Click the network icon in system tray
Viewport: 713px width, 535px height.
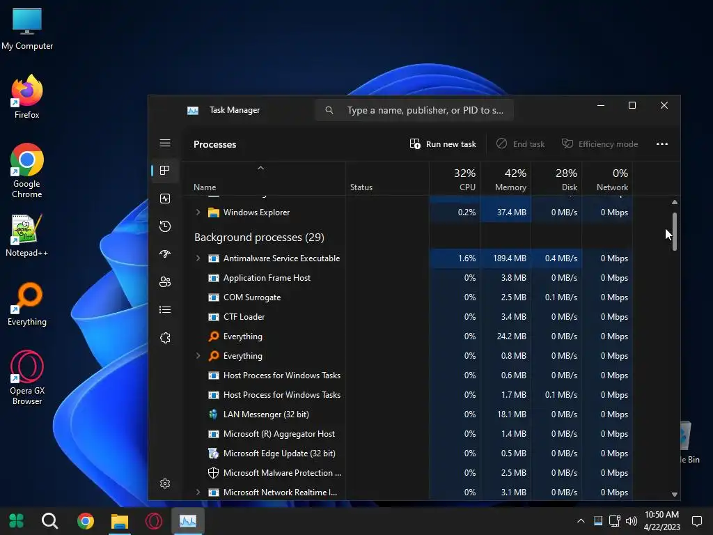[x=614, y=521]
